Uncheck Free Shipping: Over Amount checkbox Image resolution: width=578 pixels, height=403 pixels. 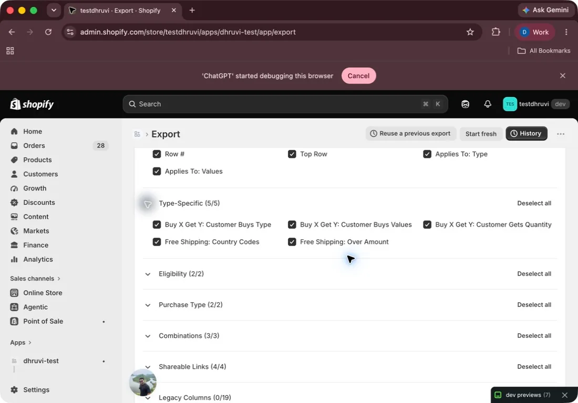coord(292,242)
